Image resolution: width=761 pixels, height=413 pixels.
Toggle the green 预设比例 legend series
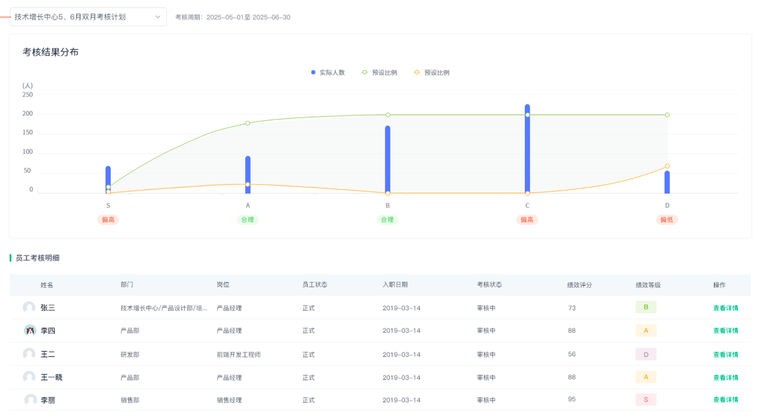click(379, 72)
